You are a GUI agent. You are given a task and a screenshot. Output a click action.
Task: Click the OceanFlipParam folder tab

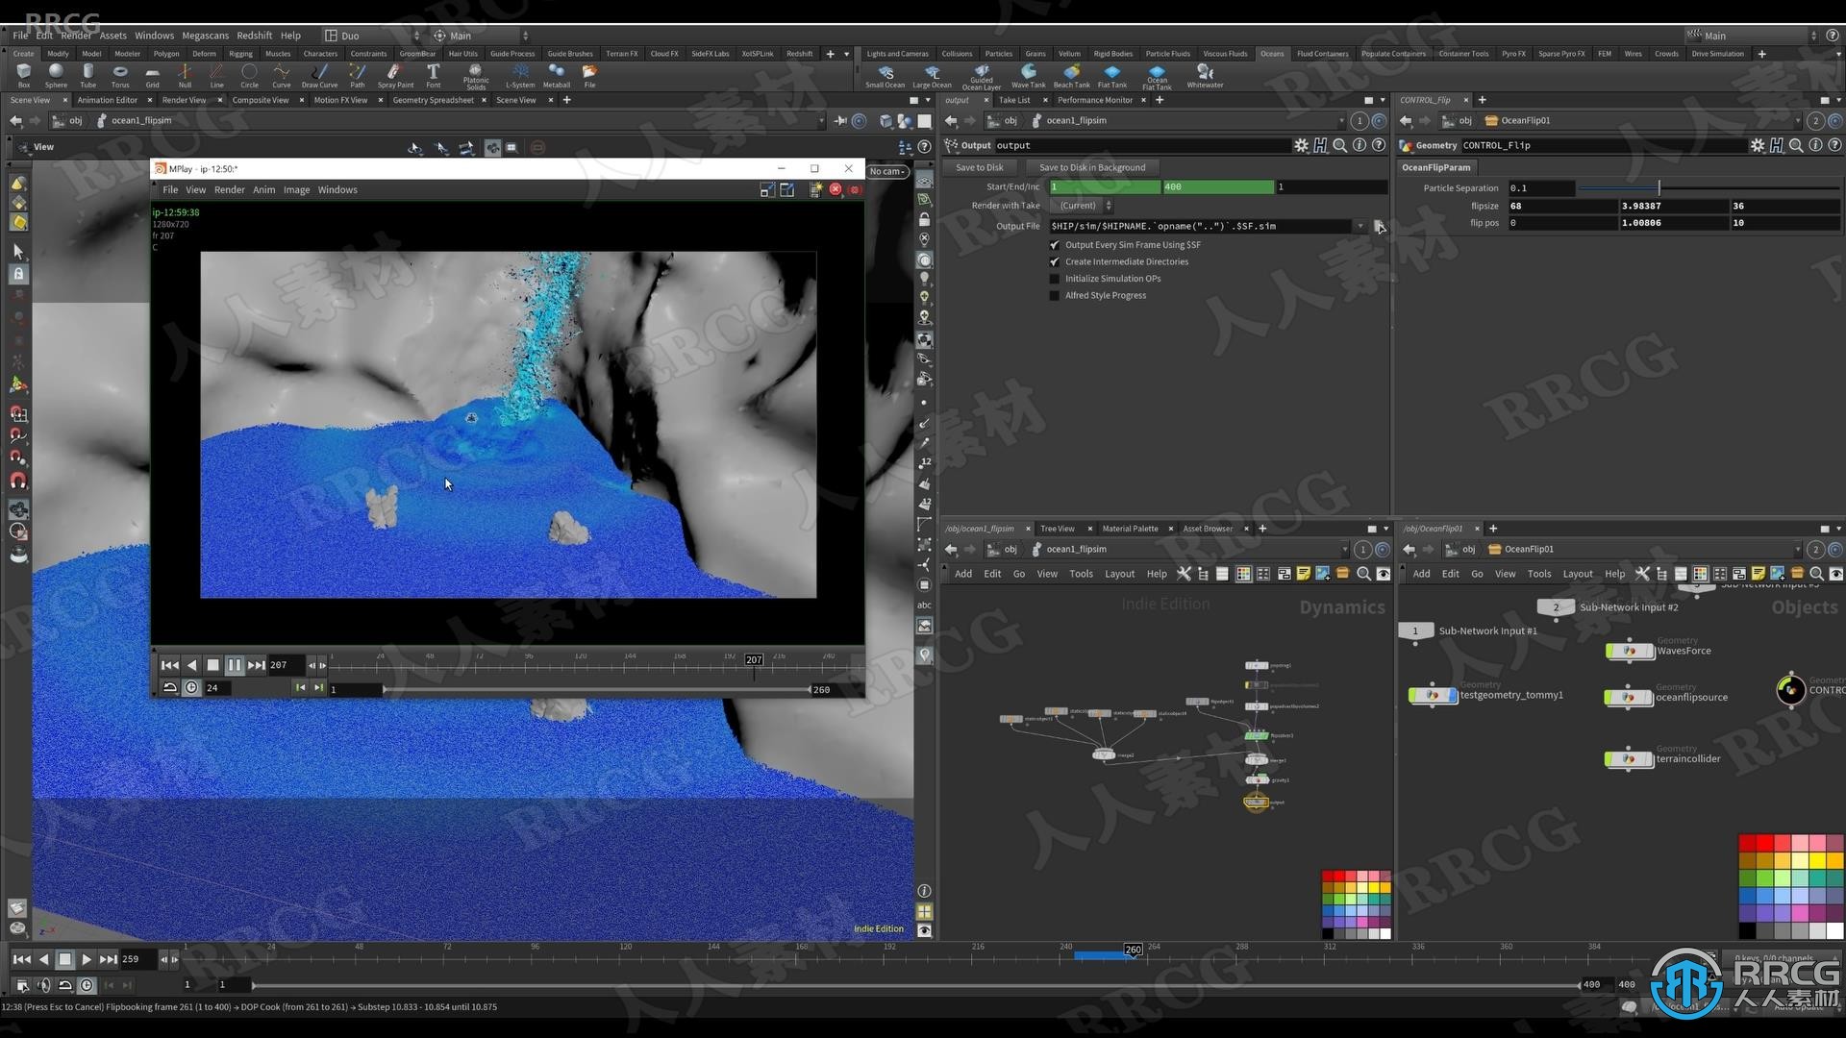coord(1435,167)
